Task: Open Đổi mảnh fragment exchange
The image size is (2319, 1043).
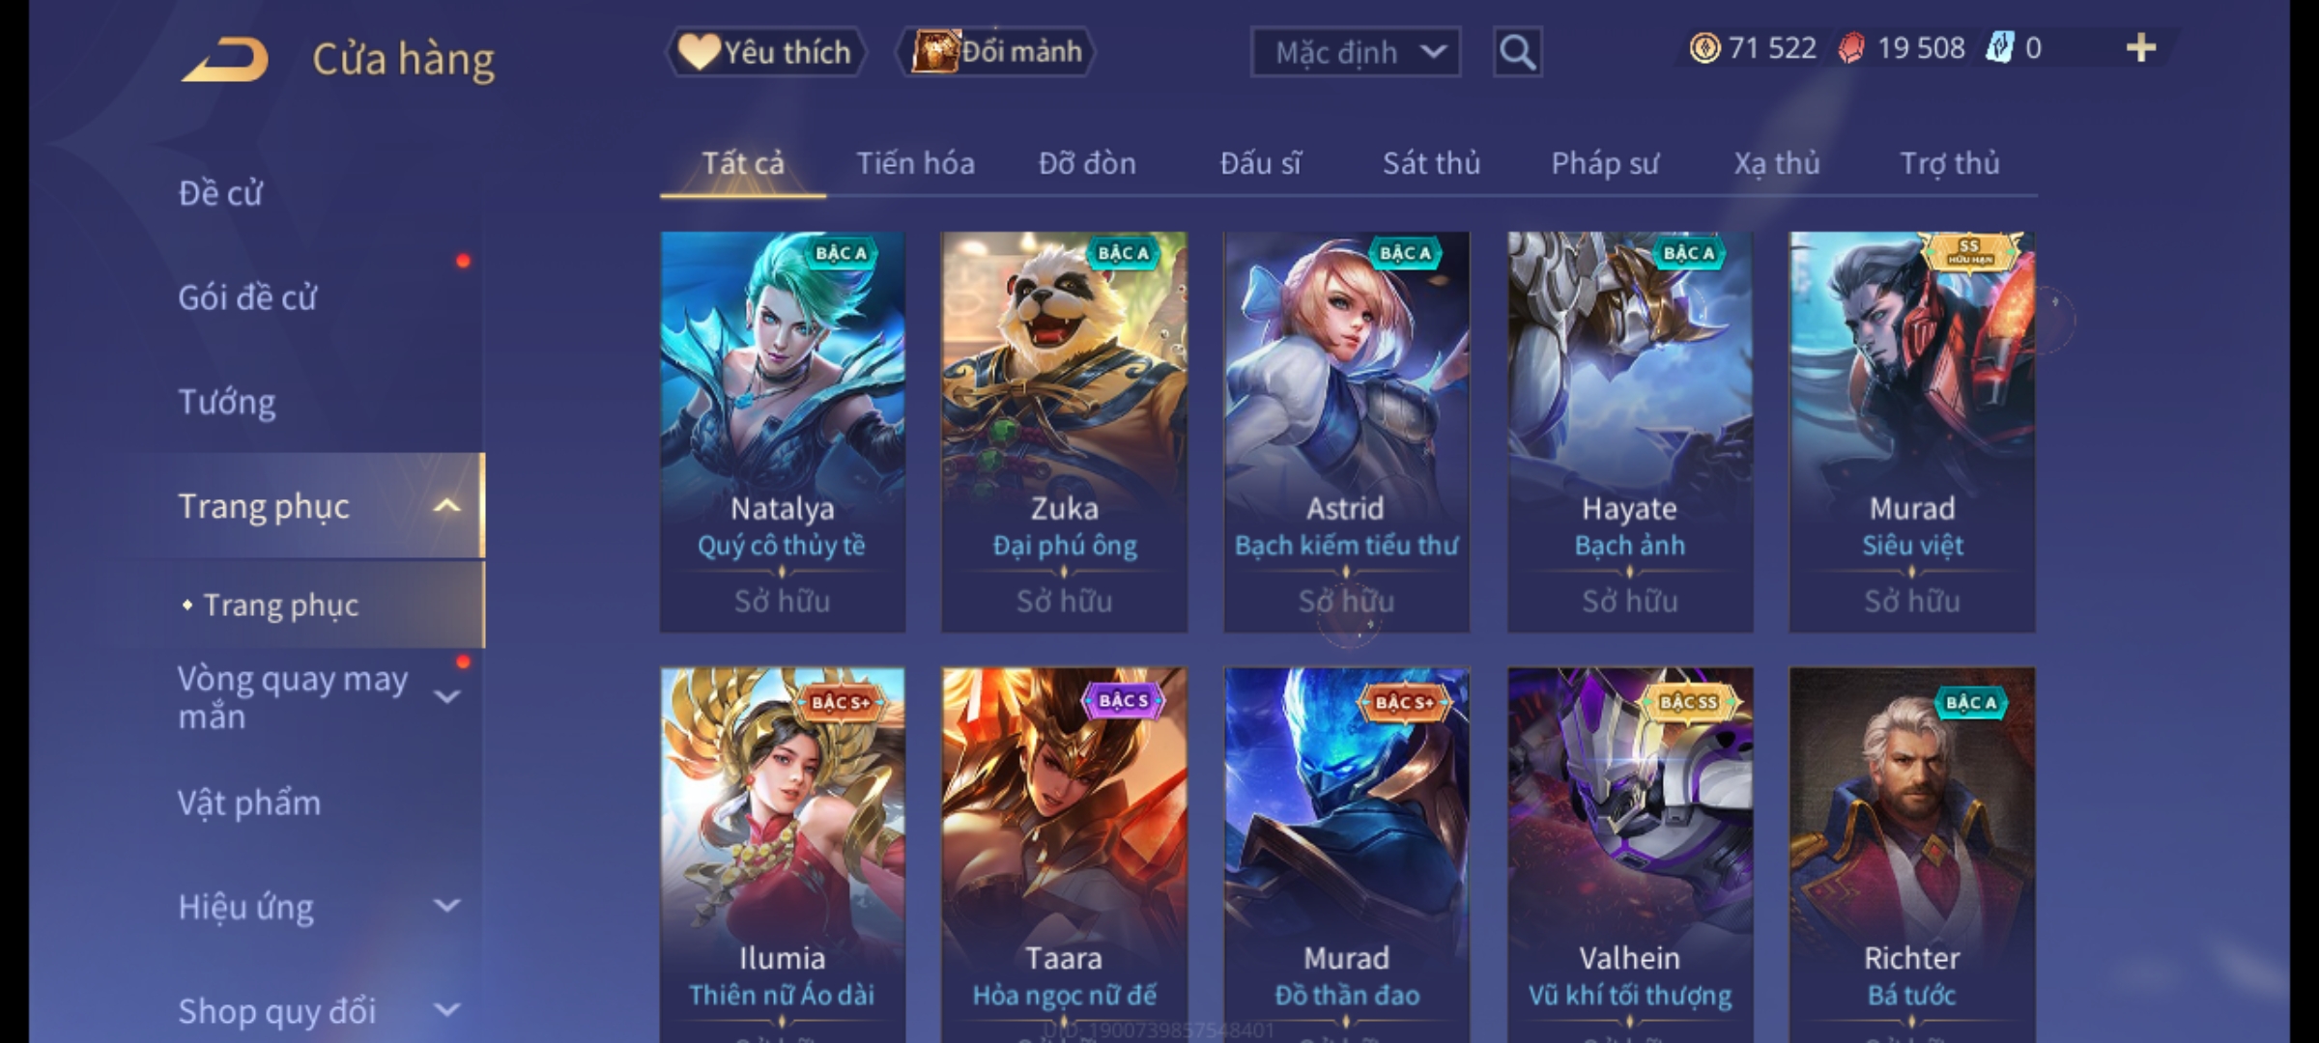Action: pos(996,52)
